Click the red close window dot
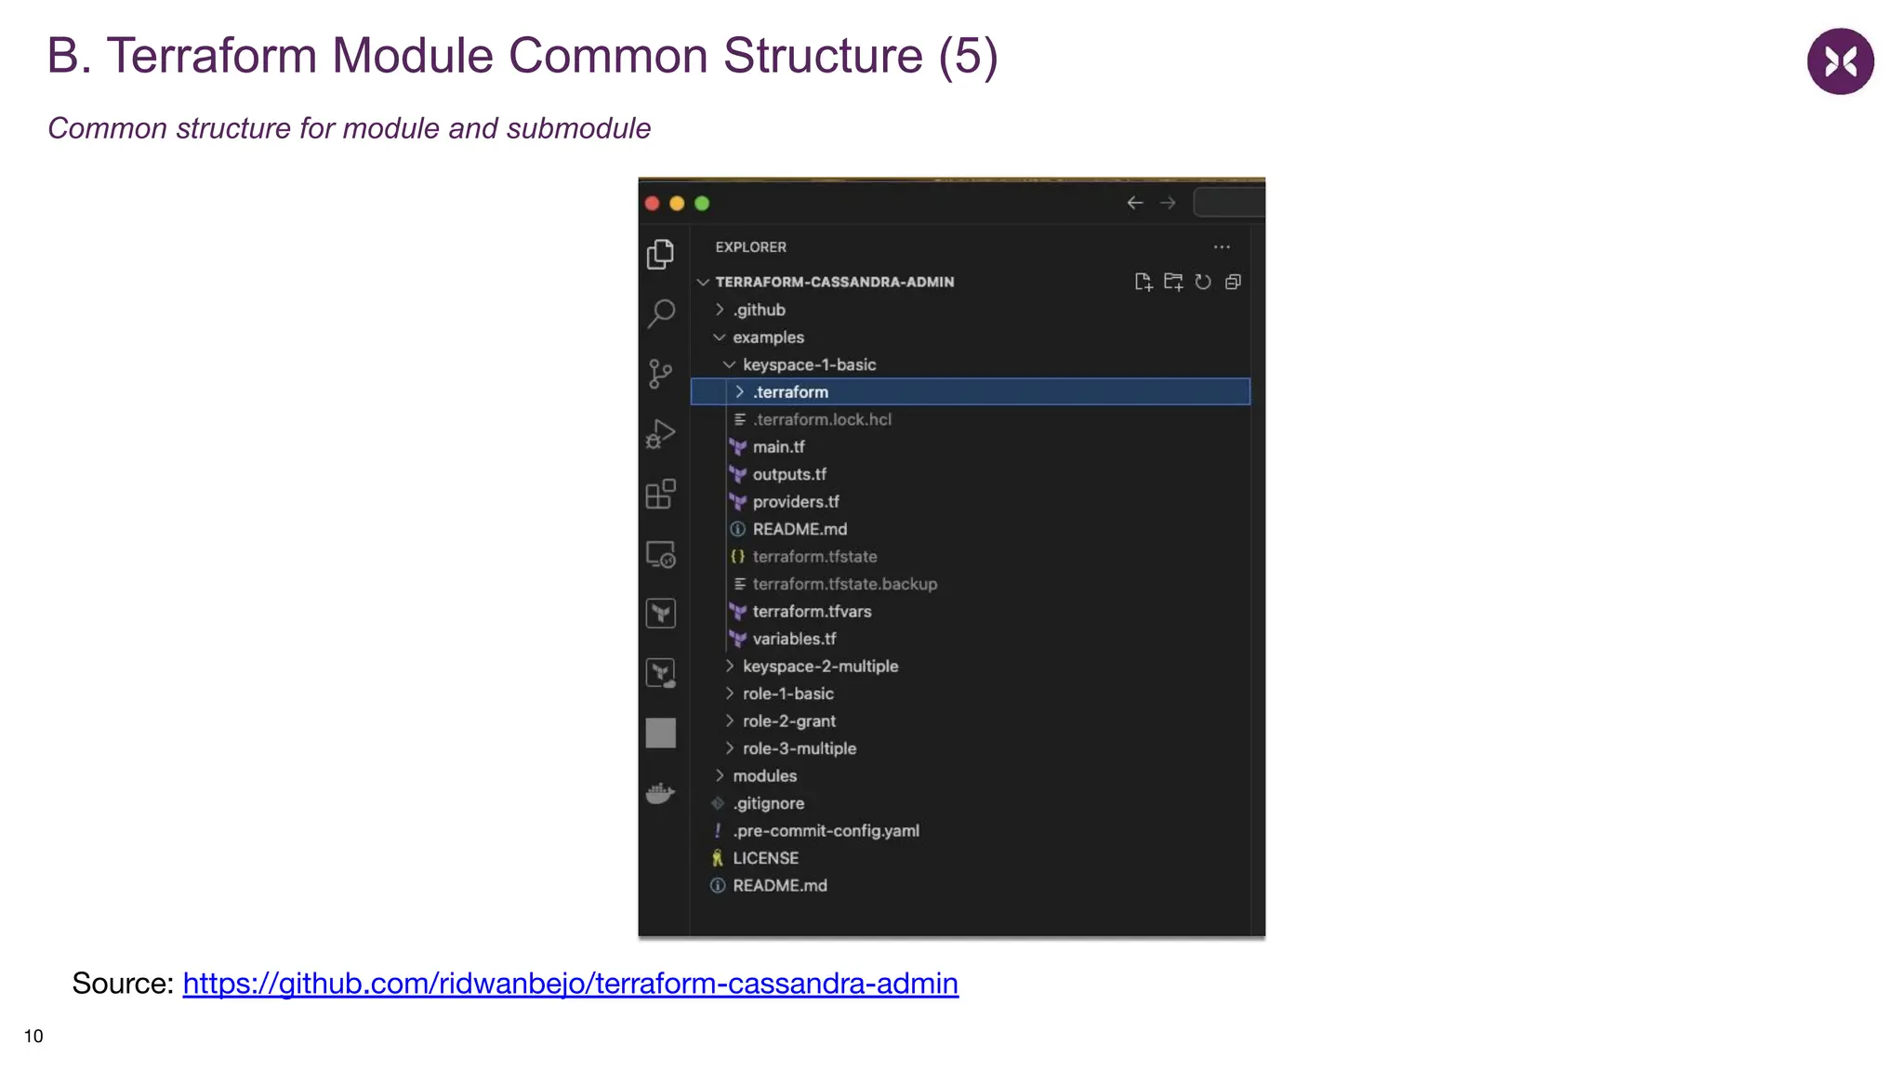The image size is (1904, 1071). [652, 204]
